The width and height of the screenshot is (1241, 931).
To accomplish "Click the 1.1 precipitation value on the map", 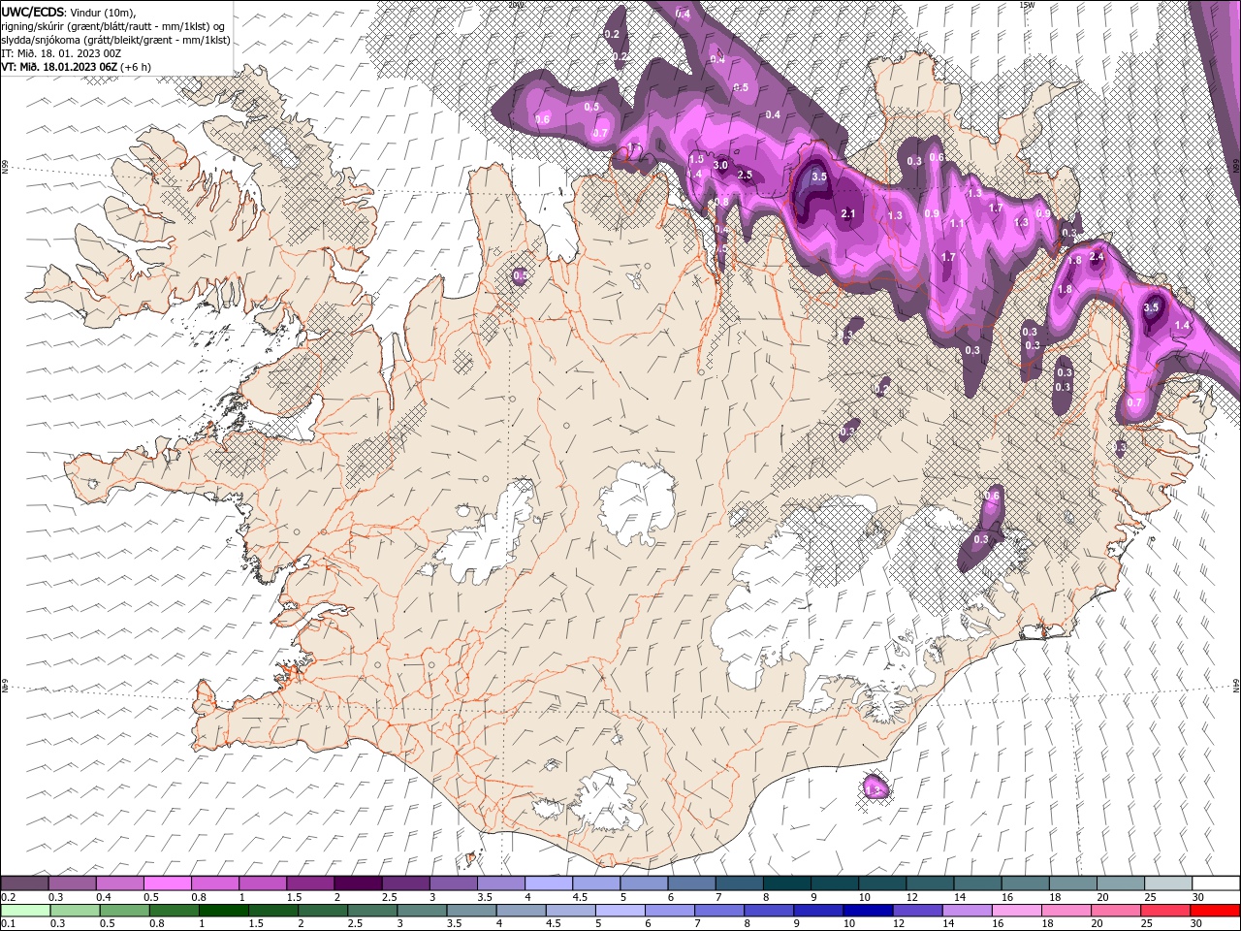I will pyautogui.click(x=957, y=224).
